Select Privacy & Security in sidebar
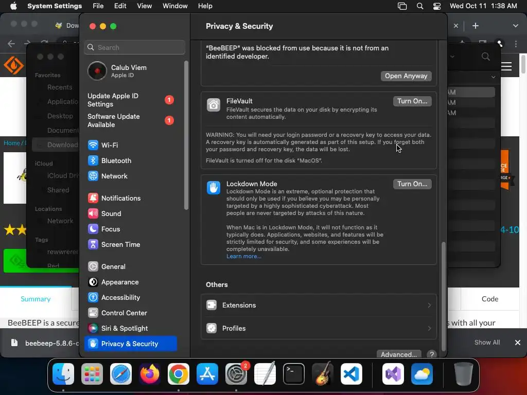 [x=130, y=344]
